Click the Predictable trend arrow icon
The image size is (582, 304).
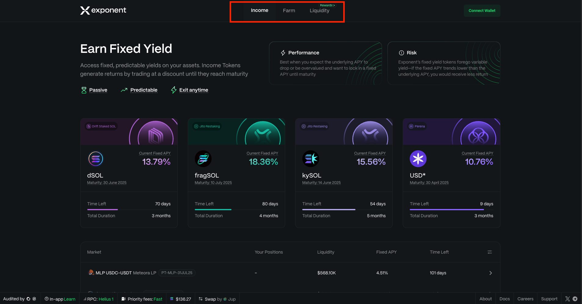pyautogui.click(x=124, y=90)
